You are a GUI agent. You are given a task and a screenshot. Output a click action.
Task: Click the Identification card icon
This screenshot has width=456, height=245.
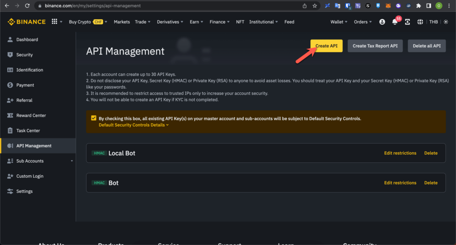point(10,70)
